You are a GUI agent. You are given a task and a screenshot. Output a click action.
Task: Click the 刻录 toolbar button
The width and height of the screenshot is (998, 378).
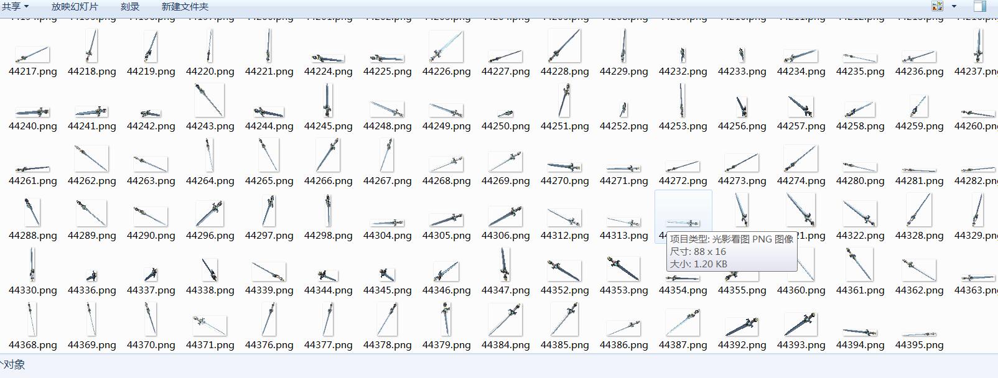click(130, 6)
